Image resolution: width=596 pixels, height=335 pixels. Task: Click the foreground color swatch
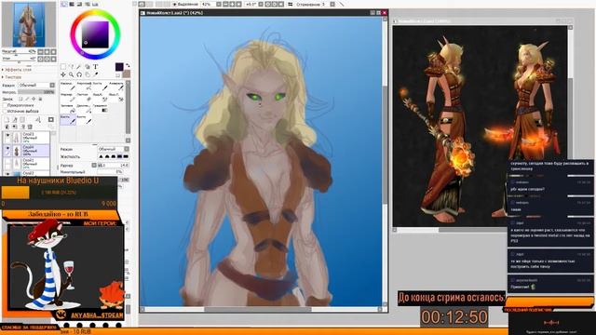[119, 67]
